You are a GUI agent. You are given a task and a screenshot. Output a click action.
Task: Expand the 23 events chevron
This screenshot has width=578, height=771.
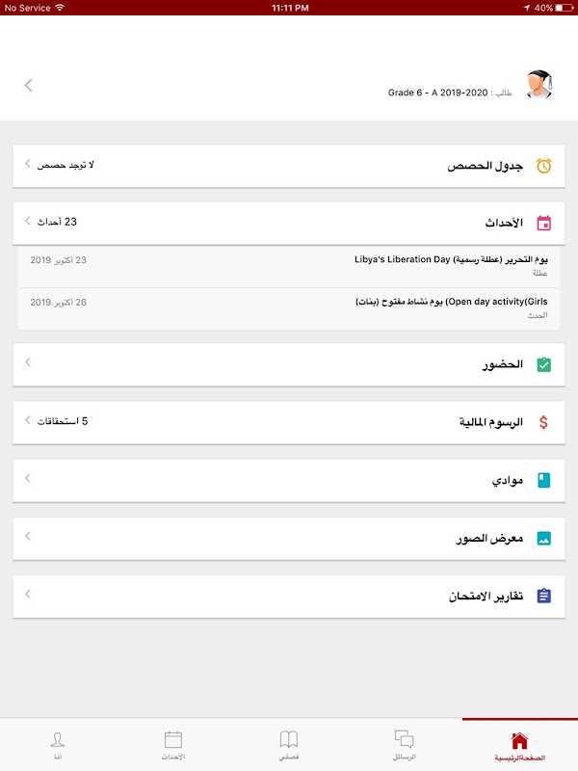pos(28,222)
